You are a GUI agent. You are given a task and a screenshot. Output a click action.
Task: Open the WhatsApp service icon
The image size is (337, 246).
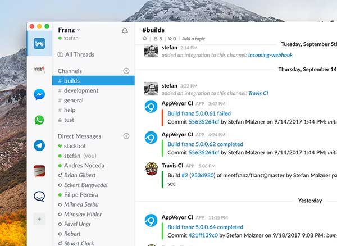click(39, 120)
